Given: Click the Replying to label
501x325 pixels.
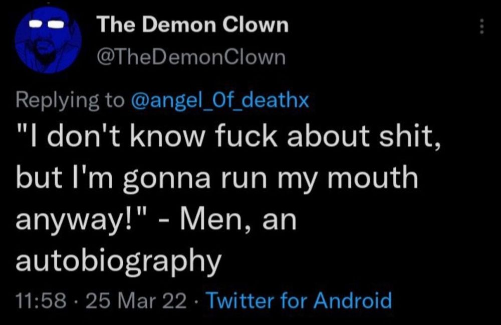Looking at the screenshot, I should 70,101.
